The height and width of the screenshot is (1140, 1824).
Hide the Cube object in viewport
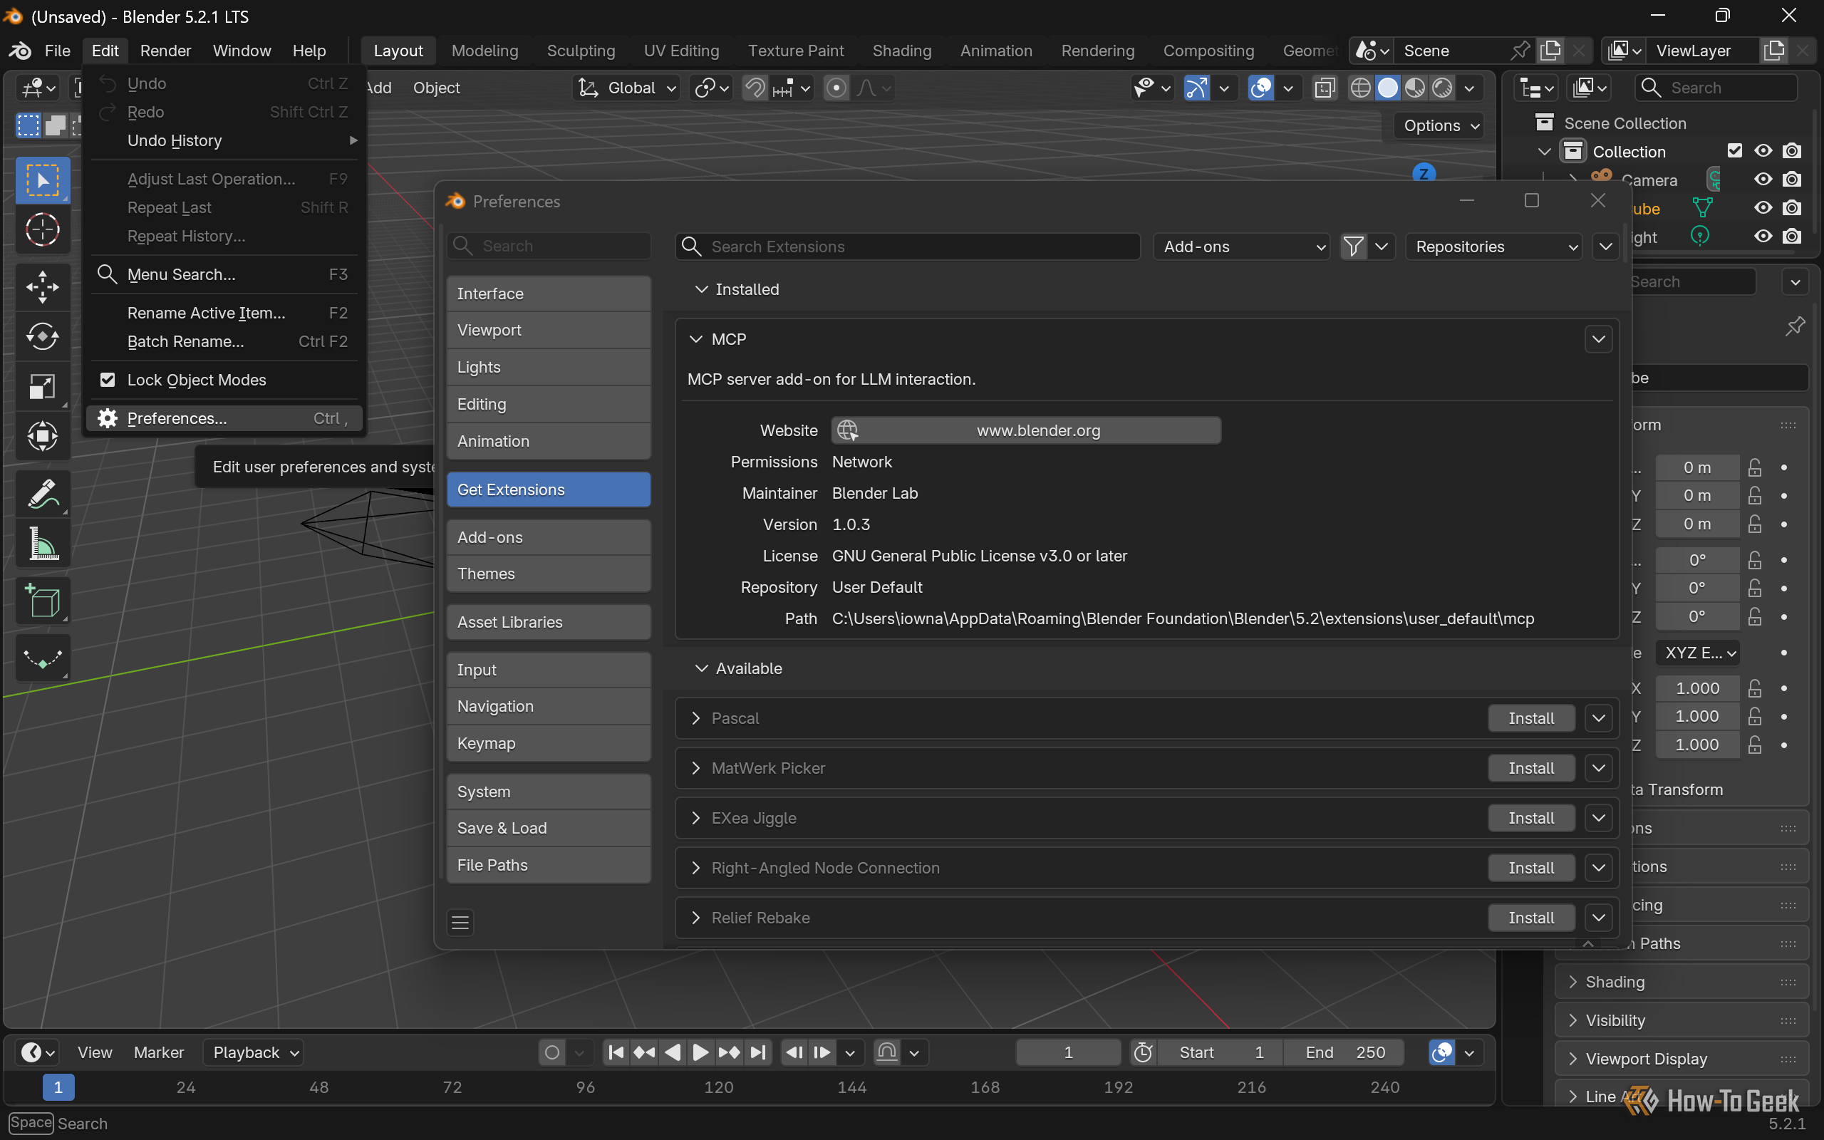[x=1763, y=208]
